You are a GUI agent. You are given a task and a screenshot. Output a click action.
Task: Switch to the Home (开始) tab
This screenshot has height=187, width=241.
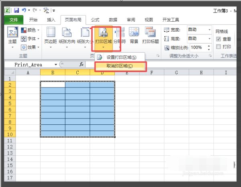[33, 20]
